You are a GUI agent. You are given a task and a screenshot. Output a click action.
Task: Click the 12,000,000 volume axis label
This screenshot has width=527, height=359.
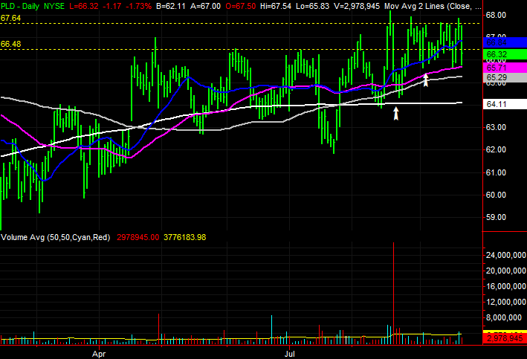tap(506, 302)
